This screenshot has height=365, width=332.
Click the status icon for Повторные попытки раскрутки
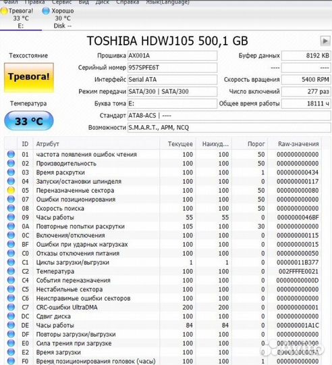click(x=11, y=226)
